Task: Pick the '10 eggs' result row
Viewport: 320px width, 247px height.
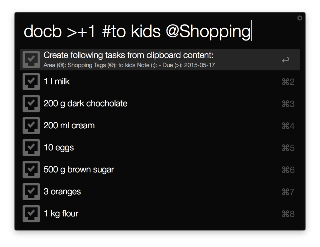Action: (59, 148)
